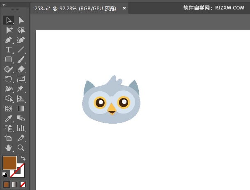Image resolution: width=250 pixels, height=190 pixels.
Task: Select the Rotate tool
Action: point(9,79)
